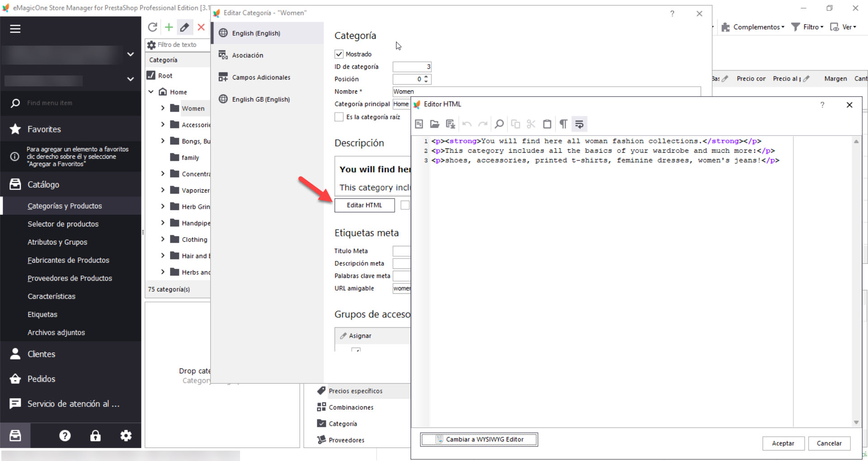
Task: Click Editor HTML help question mark
Action: [822, 105]
